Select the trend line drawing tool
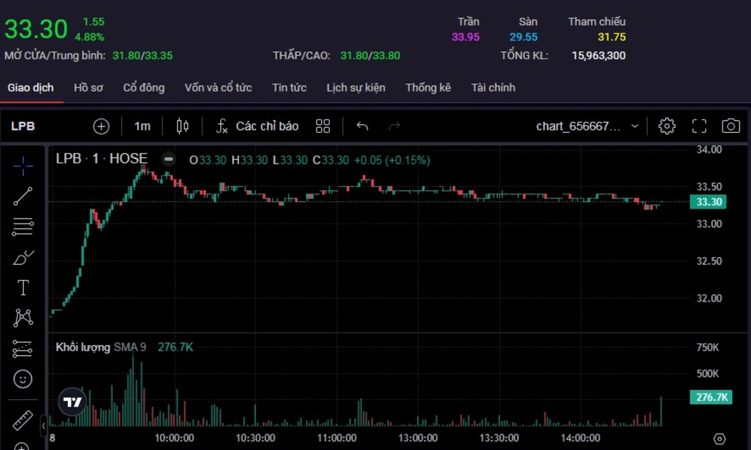 pyautogui.click(x=23, y=196)
